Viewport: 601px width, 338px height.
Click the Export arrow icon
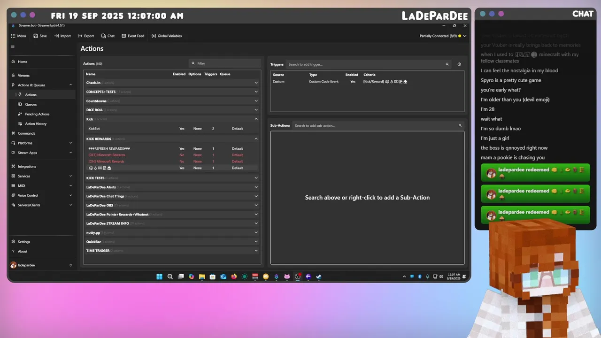point(80,36)
